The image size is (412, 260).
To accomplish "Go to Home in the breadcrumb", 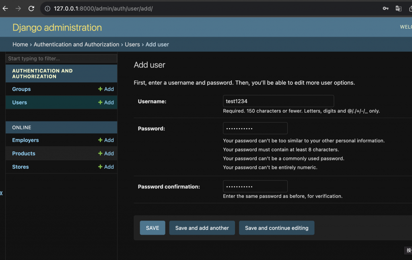I will click(x=20, y=44).
